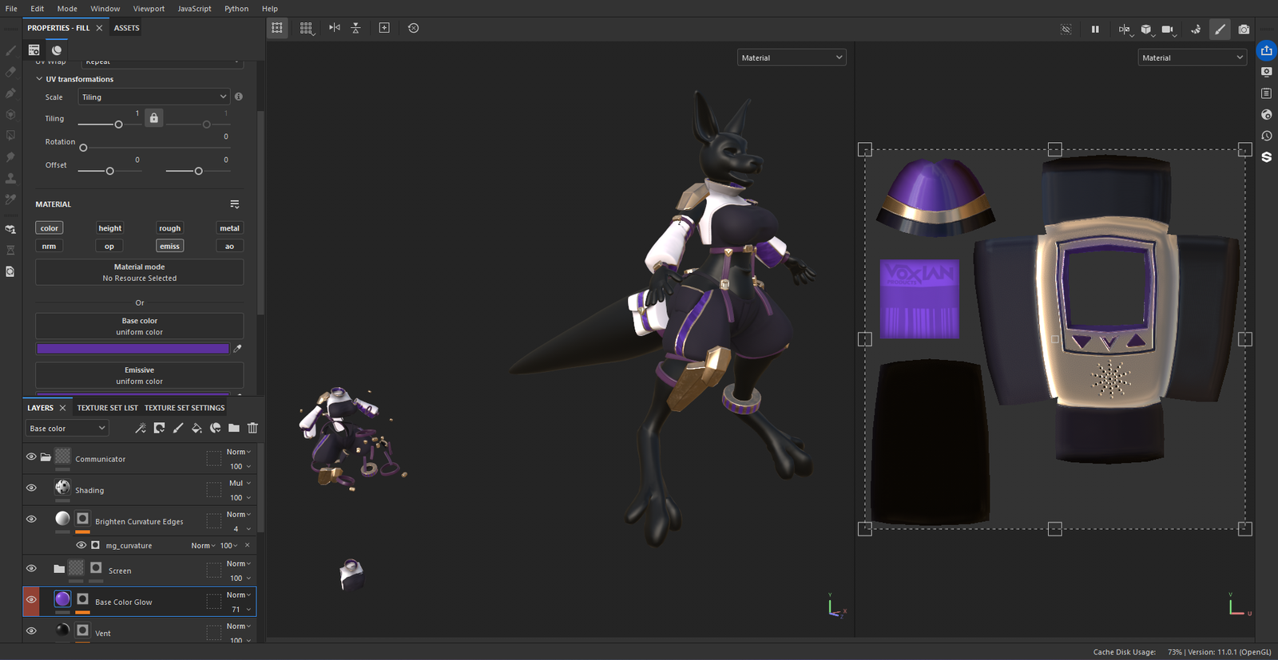Viewport: 1278px width, 660px height.
Task: Click the purple base color swatch
Action: point(133,349)
